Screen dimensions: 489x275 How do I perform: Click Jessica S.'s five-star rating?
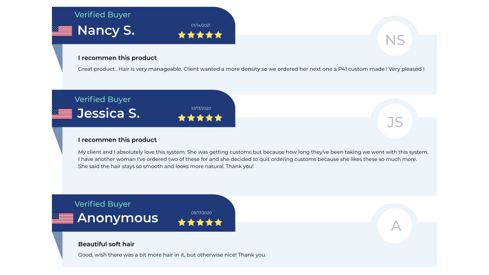coord(200,118)
